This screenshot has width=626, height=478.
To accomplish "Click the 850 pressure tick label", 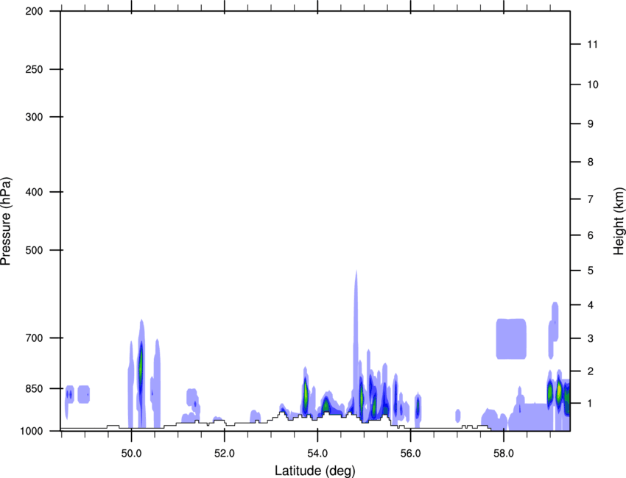I will pos(34,388).
